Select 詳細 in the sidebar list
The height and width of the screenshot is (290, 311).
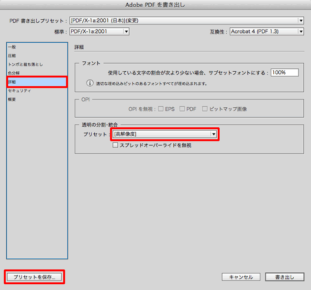pos(37,82)
